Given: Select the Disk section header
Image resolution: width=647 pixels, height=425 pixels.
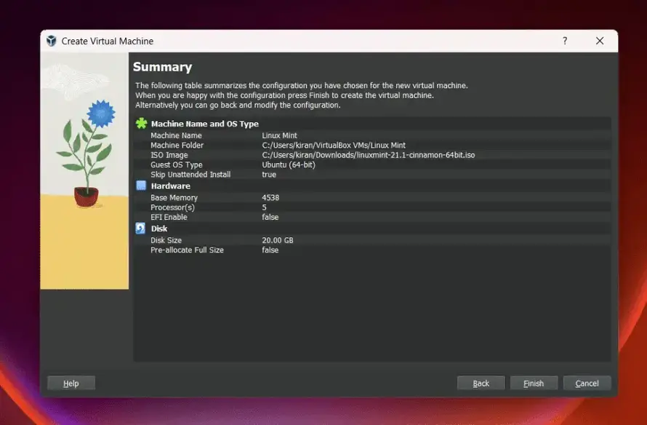Looking at the screenshot, I should pos(159,229).
